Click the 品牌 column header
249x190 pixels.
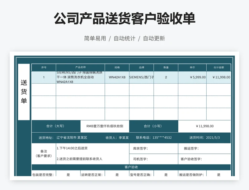[142, 68]
